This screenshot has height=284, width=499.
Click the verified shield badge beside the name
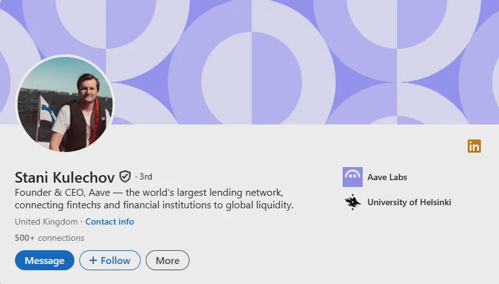125,176
